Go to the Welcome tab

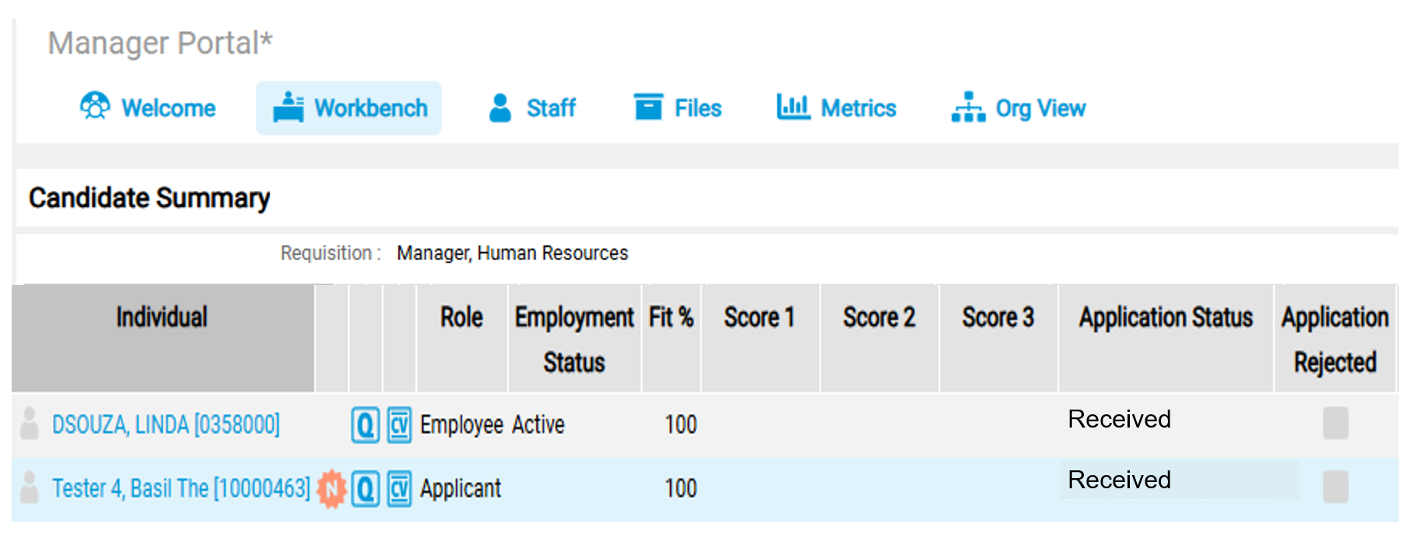(148, 107)
